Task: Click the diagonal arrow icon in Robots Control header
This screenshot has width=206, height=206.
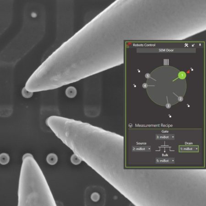Action: tap(193, 45)
